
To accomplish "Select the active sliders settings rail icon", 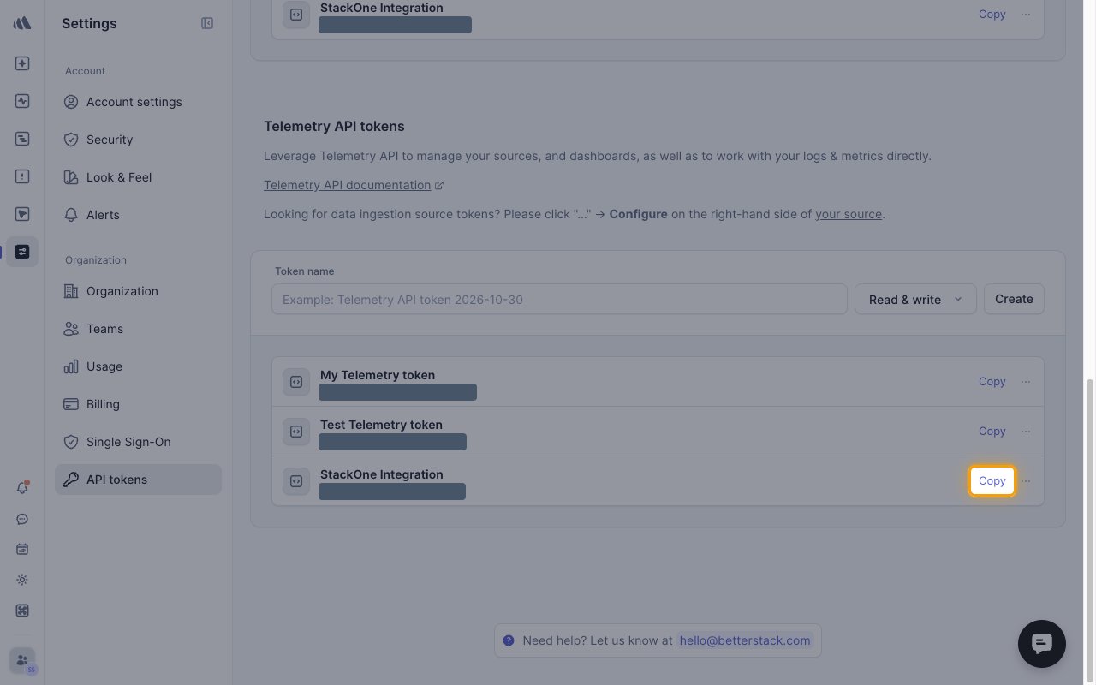I will pyautogui.click(x=22, y=252).
